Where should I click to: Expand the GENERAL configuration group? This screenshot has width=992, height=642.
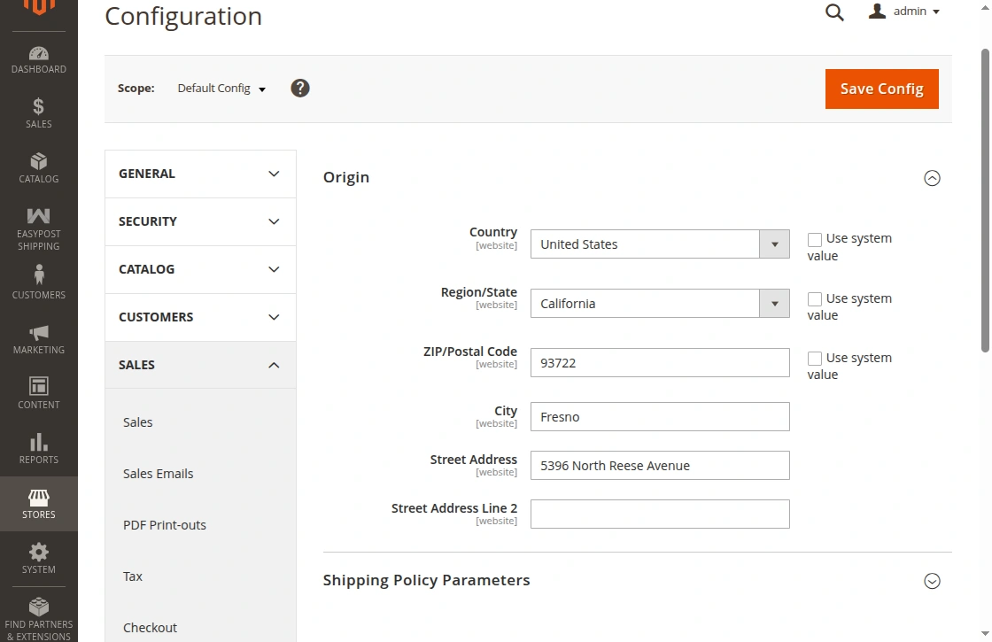200,174
